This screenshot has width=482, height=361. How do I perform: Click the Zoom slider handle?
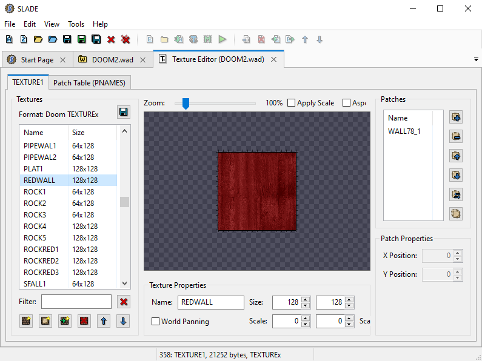coord(186,104)
